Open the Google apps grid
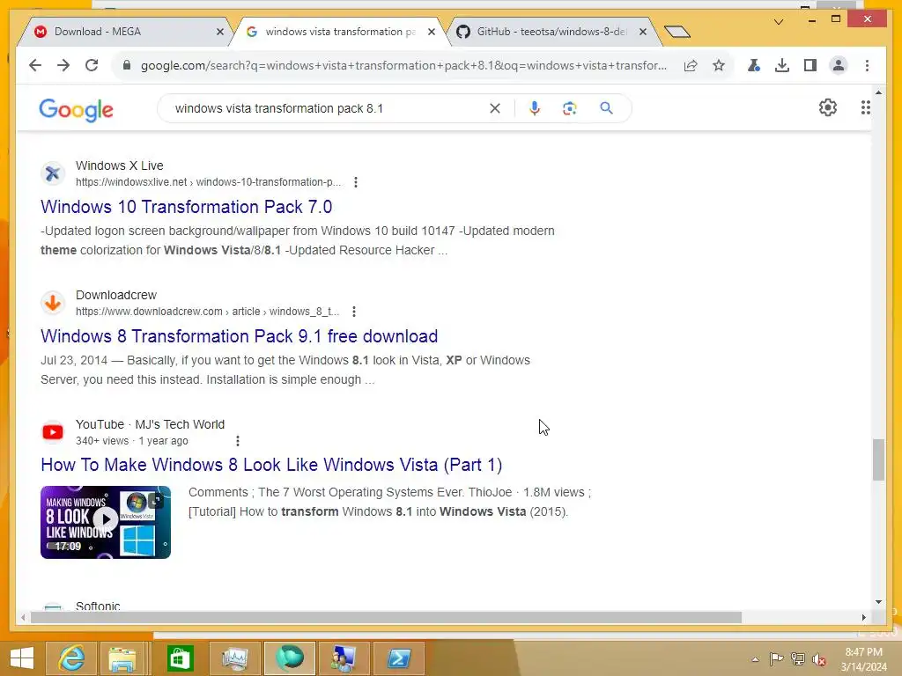Screen dimensions: 902x676 pyautogui.click(x=865, y=107)
